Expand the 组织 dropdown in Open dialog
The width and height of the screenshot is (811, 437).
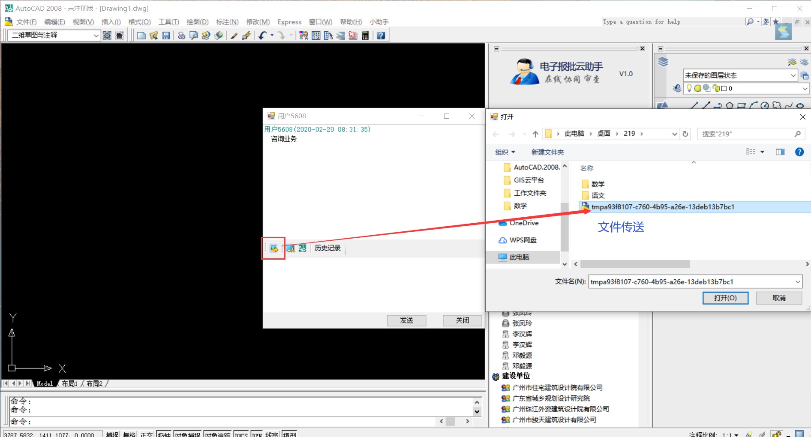[x=505, y=152]
